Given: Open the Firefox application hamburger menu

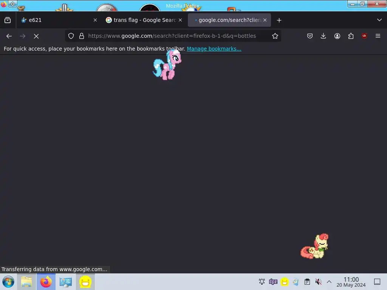Looking at the screenshot, I should 378,36.
